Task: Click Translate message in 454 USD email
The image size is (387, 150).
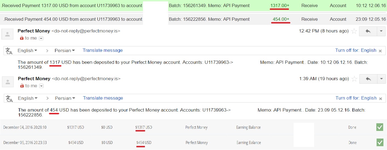Action: 103,98
